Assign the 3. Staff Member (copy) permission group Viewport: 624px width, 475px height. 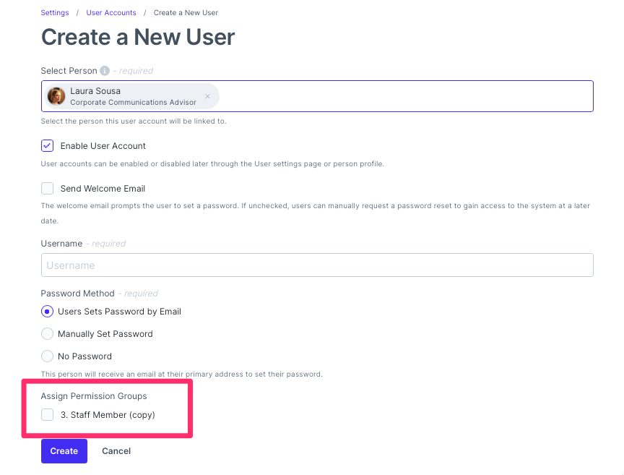tap(47, 415)
